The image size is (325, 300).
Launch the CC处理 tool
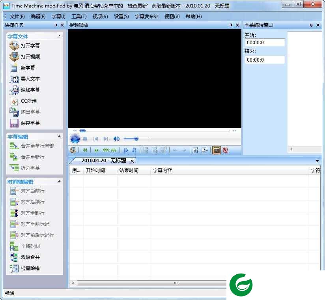[23, 101]
